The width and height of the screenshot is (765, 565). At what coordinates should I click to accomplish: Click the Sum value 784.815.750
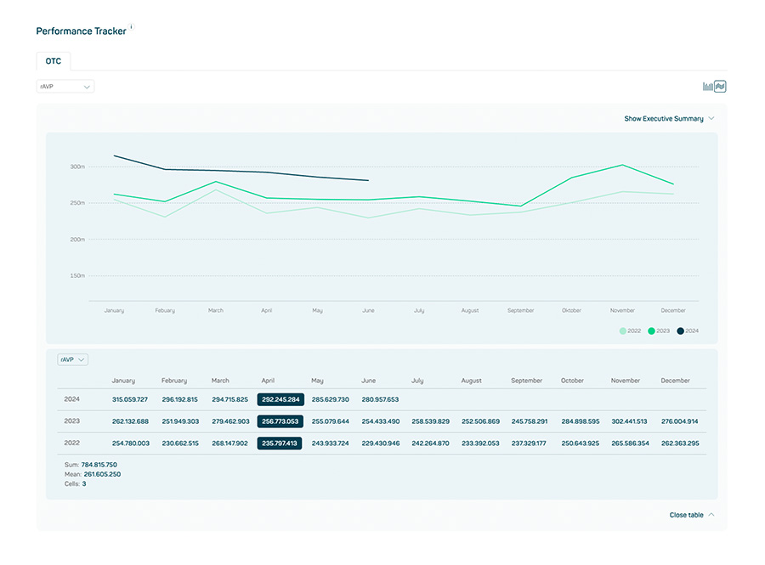pos(99,465)
